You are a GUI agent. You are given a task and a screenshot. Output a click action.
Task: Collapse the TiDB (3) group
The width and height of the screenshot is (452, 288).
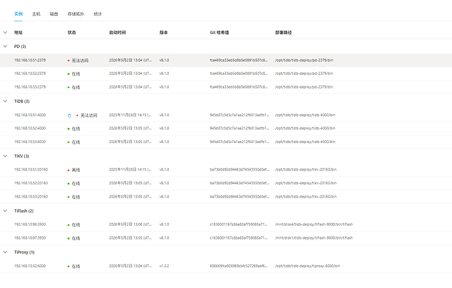click(5, 101)
